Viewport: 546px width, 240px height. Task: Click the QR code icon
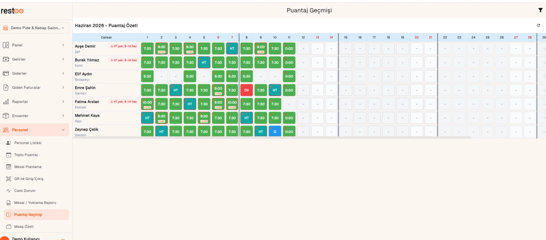(x=9, y=179)
